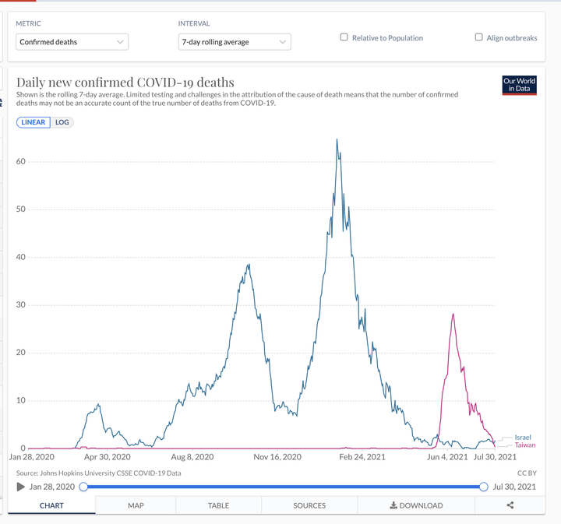Tick the Align outbreaks checkbox

coord(478,37)
